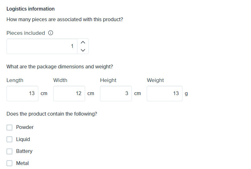The width and height of the screenshot is (251, 169).
Task: Click the 'Width' field label
Action: 60,80
